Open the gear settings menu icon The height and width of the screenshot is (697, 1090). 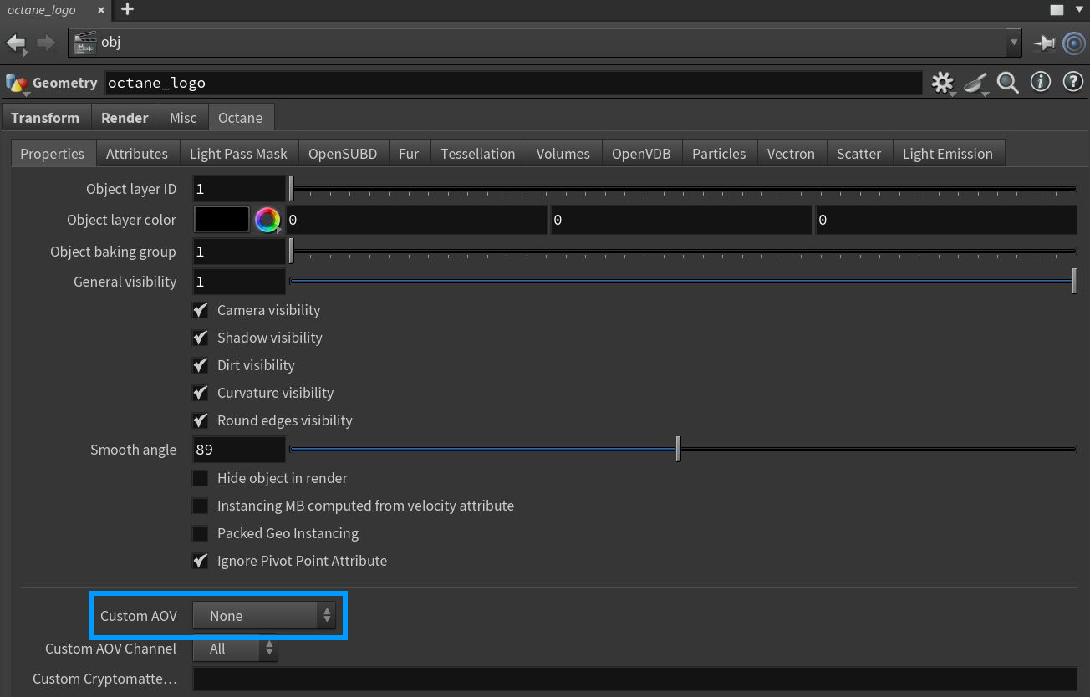click(943, 83)
